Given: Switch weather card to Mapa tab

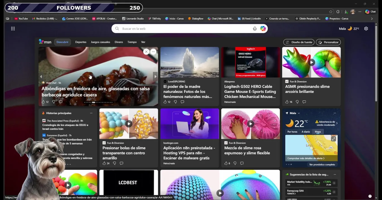Looking at the screenshot, I should tap(318, 132).
